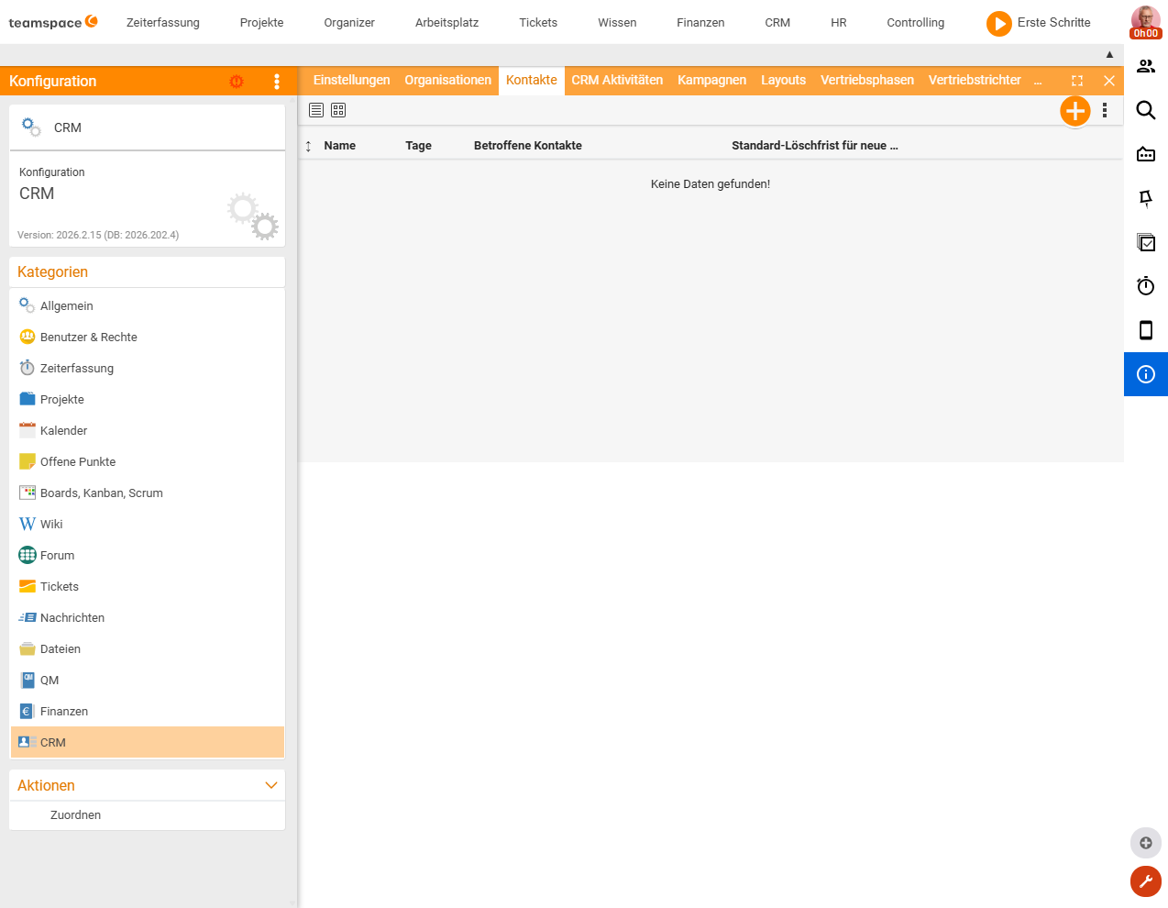Select the Wiki category
This screenshot has height=908, width=1168.
148,525
